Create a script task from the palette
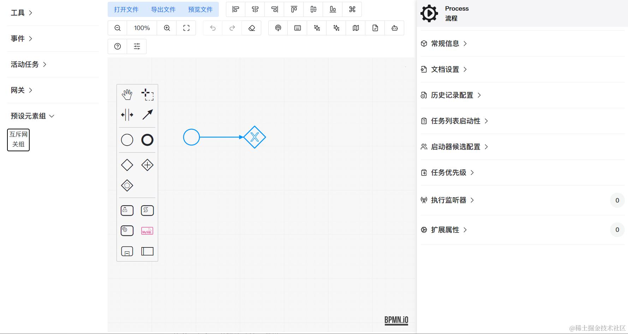 [147, 211]
